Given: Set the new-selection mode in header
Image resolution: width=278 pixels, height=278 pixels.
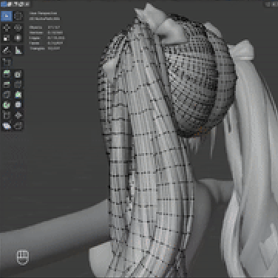Looking at the screenshot, I should pos(4,4).
